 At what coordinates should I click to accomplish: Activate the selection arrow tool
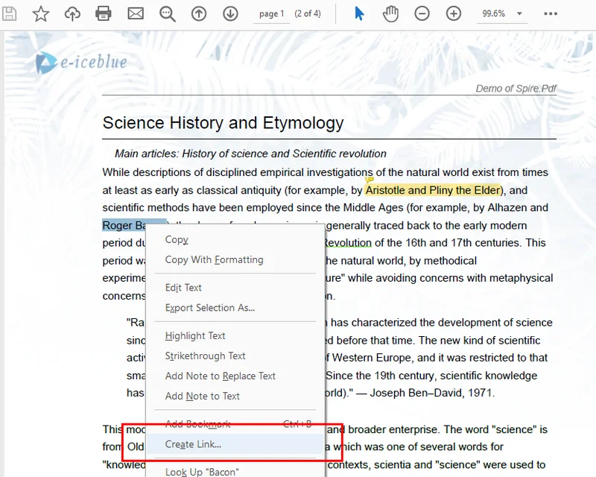[x=359, y=13]
